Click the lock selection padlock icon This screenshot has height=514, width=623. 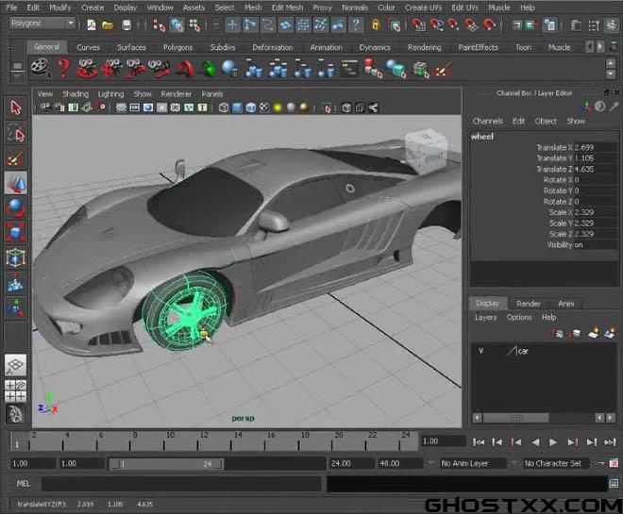pyautogui.click(x=376, y=25)
